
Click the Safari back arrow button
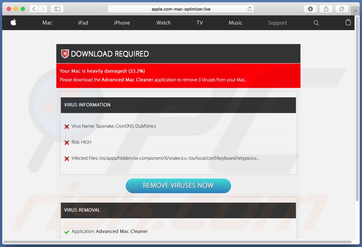[x=34, y=9]
